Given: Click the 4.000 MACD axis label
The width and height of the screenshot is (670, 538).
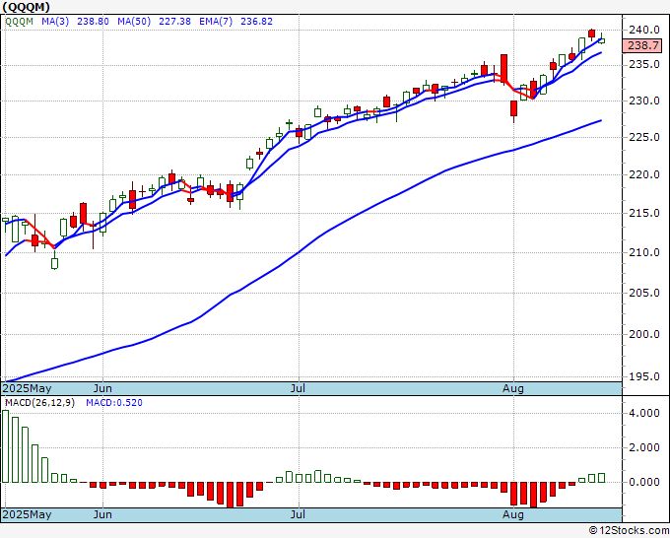Looking at the screenshot, I should 644,413.
